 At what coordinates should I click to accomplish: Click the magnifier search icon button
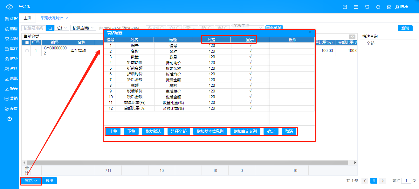50,28
